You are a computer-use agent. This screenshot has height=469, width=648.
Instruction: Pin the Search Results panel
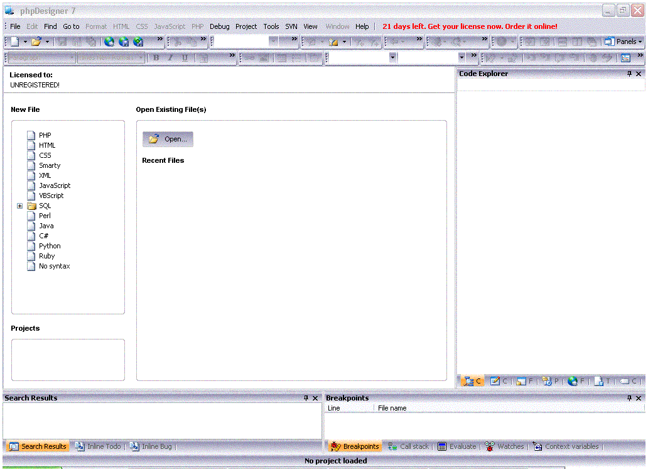306,398
